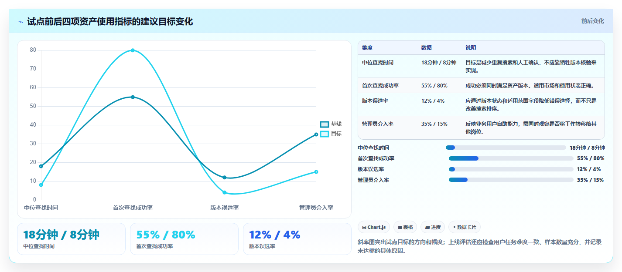Image resolution: width=622 pixels, height=272 pixels.
Task: Open the 55% / 80% data card
Action: tap(184, 239)
